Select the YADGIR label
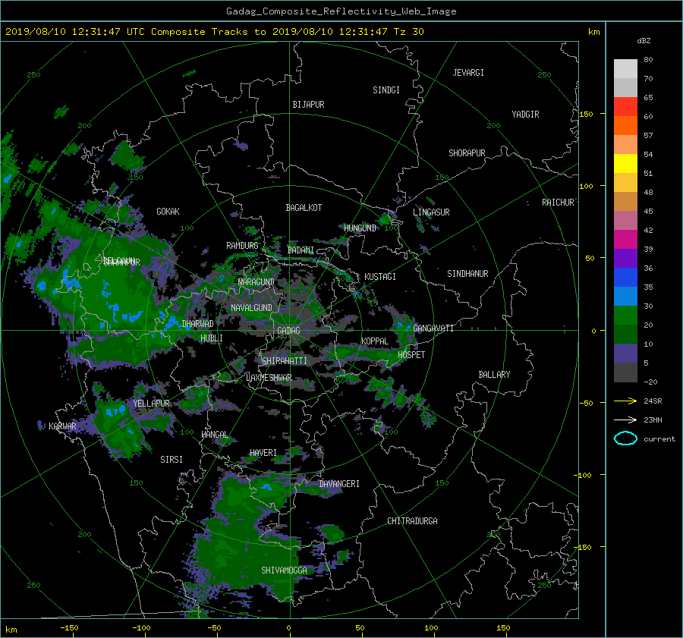 [525, 115]
